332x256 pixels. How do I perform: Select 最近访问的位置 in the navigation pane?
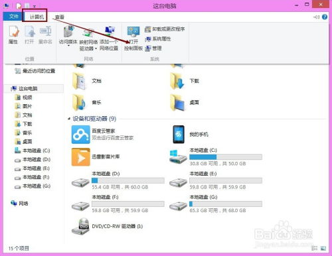pyautogui.click(x=35, y=71)
